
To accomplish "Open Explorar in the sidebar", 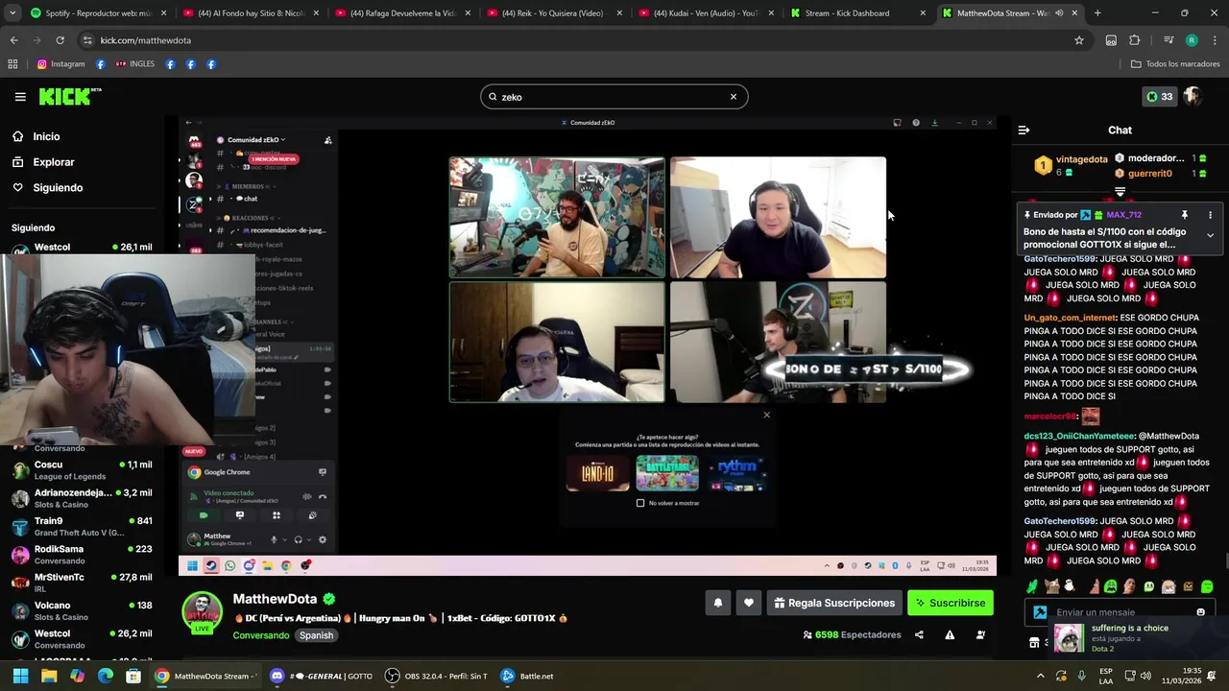I will point(53,162).
